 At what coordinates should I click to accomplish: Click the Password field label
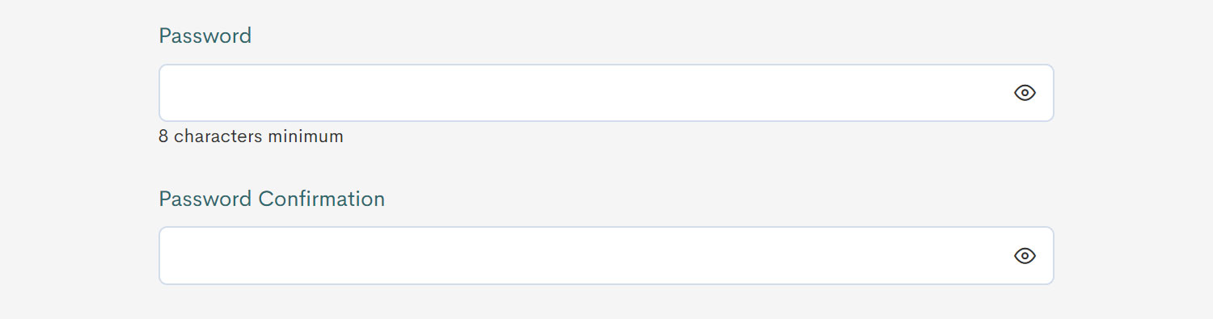[x=205, y=36]
